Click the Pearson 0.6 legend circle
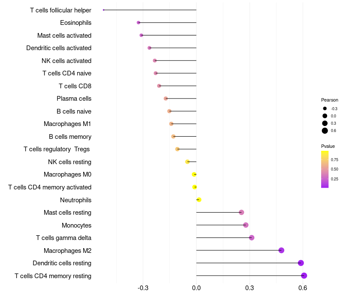343x300 pixels. (325, 131)
